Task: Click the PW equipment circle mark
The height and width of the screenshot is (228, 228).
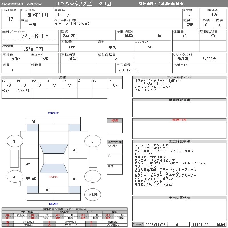Action: tap(39, 85)
